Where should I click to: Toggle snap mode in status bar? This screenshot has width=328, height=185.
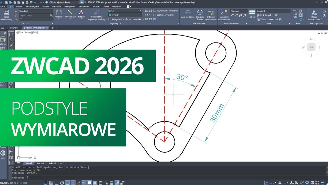[45, 183]
